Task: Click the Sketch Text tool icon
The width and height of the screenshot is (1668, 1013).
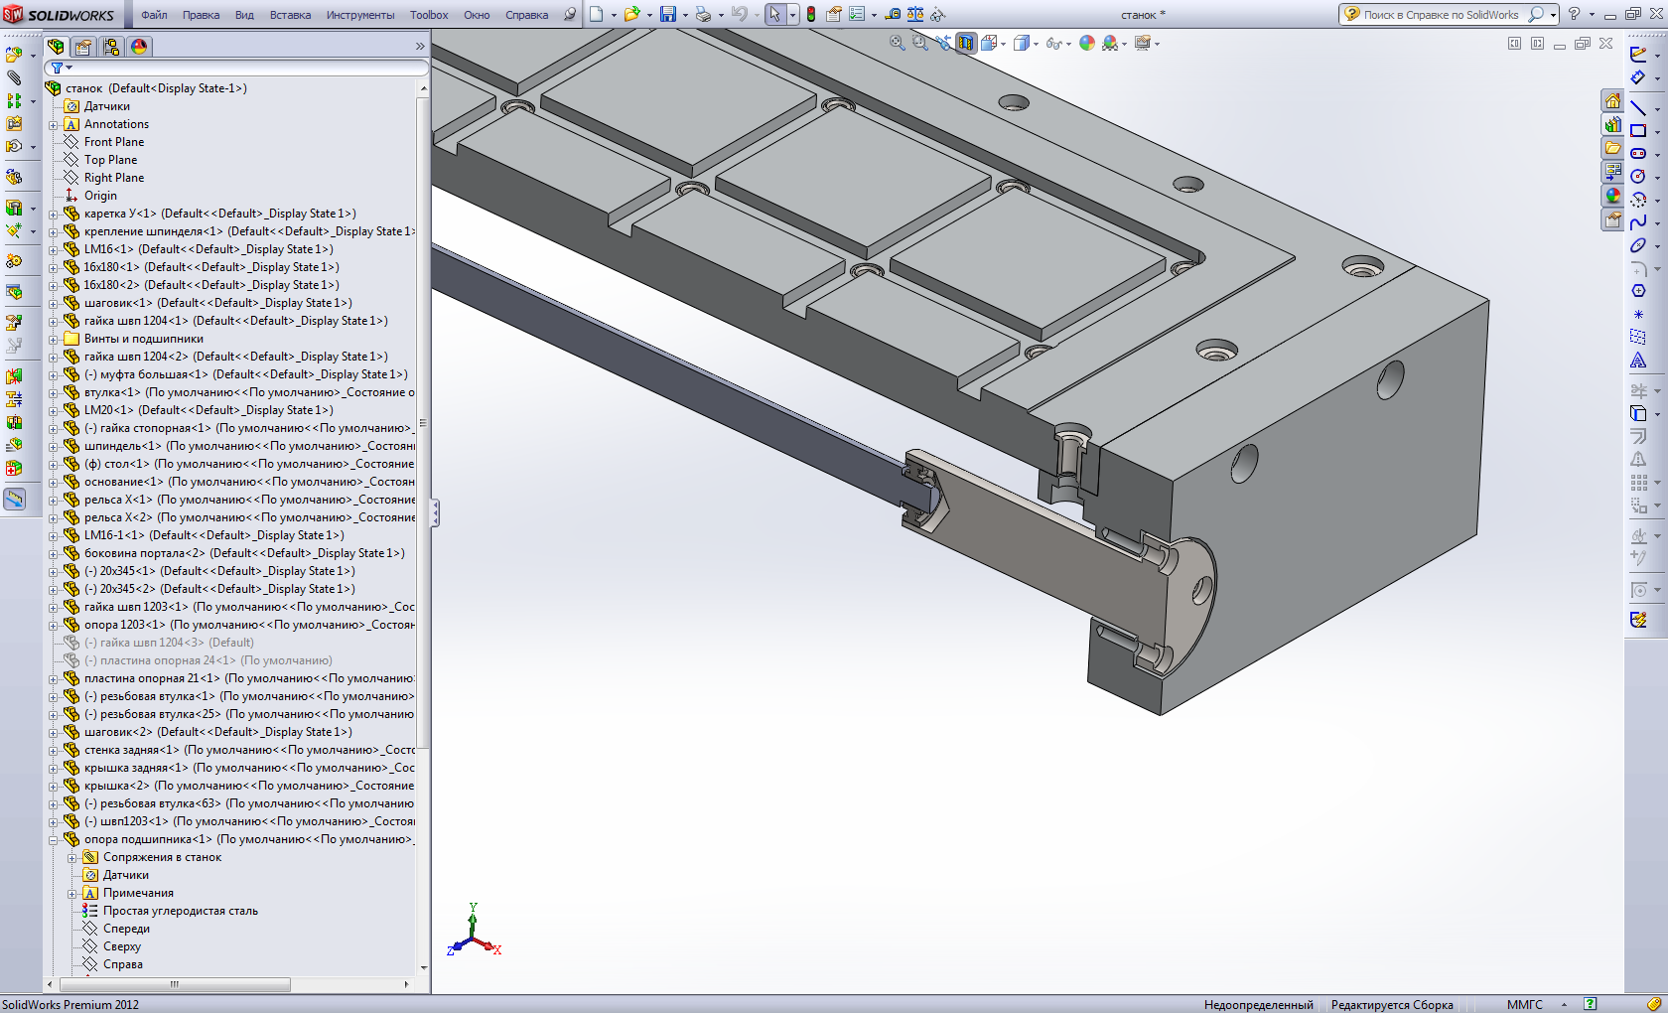Action: [1638, 360]
